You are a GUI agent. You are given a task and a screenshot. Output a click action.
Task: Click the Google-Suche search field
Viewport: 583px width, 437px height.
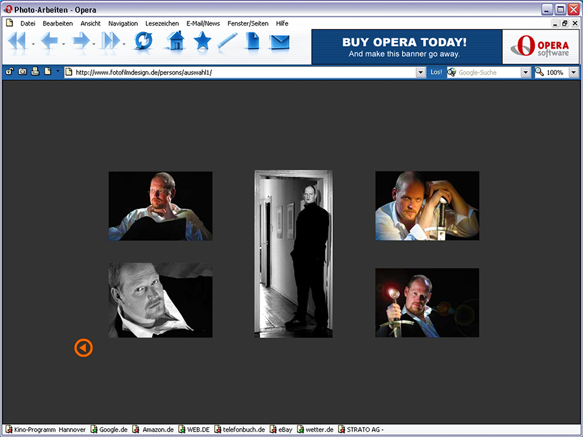488,72
